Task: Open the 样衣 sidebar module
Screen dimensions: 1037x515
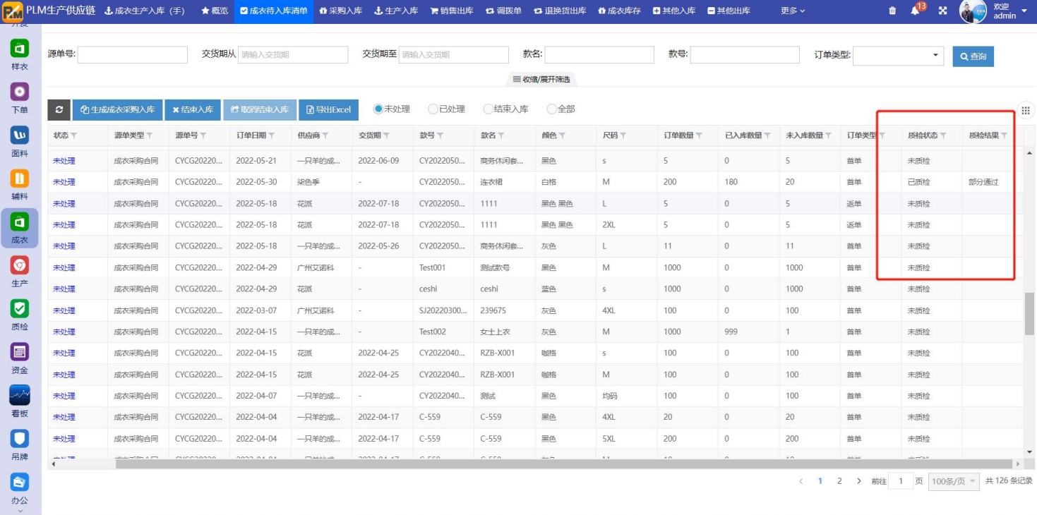Action: [20, 55]
